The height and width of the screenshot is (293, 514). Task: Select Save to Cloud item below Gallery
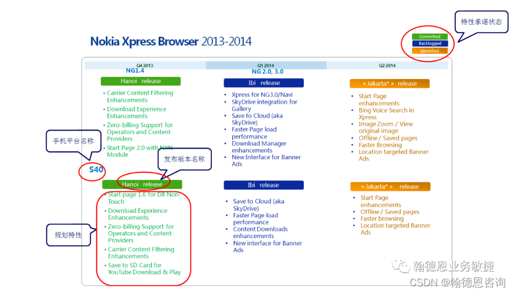point(257,119)
